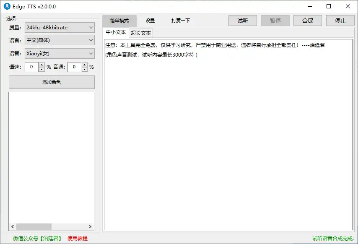
Task: Decrease 语速 speed with down arrow
Action: click(x=42, y=69)
